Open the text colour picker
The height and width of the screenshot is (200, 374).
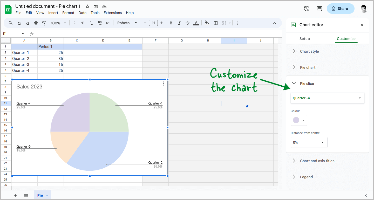click(196, 23)
